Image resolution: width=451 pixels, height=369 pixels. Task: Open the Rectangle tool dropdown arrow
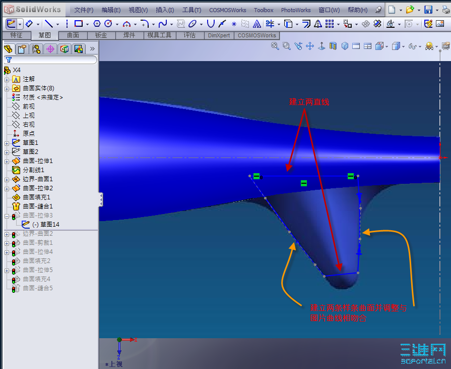(87, 25)
